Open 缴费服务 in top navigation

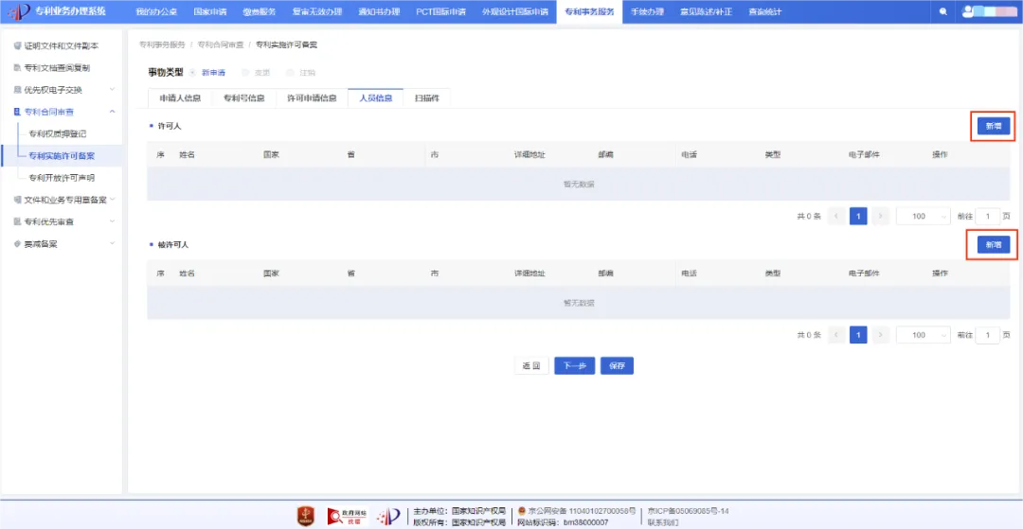[260, 11]
